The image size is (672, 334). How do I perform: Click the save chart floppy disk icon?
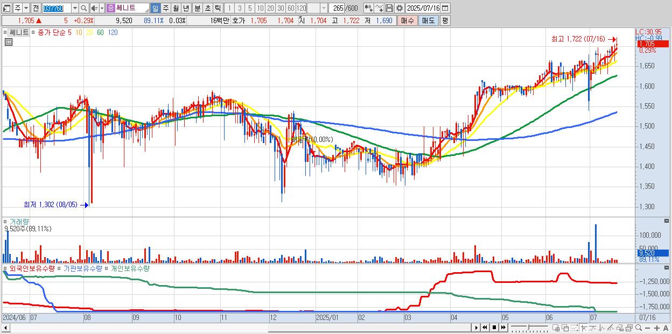(x=389, y=8)
